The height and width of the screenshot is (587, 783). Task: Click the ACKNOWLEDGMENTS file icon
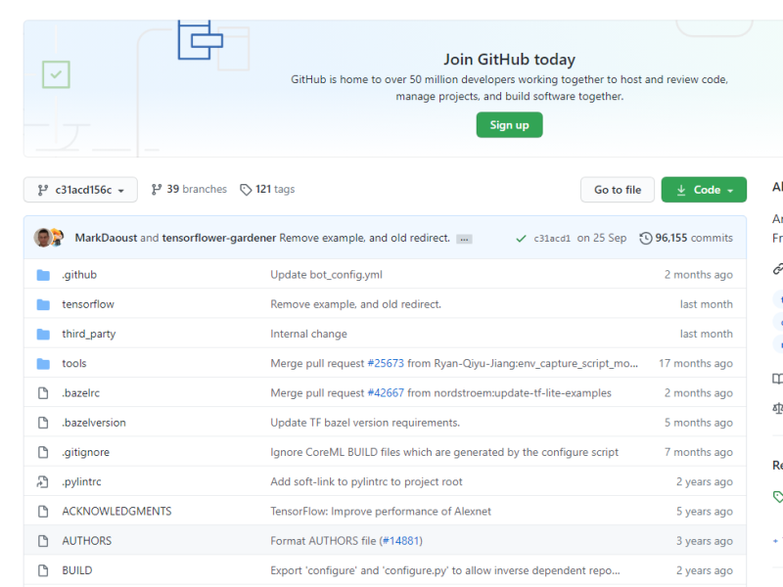[43, 511]
